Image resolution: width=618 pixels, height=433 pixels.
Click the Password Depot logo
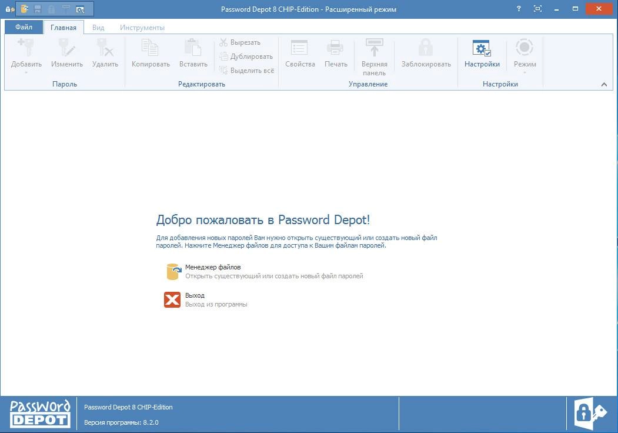[40, 414]
